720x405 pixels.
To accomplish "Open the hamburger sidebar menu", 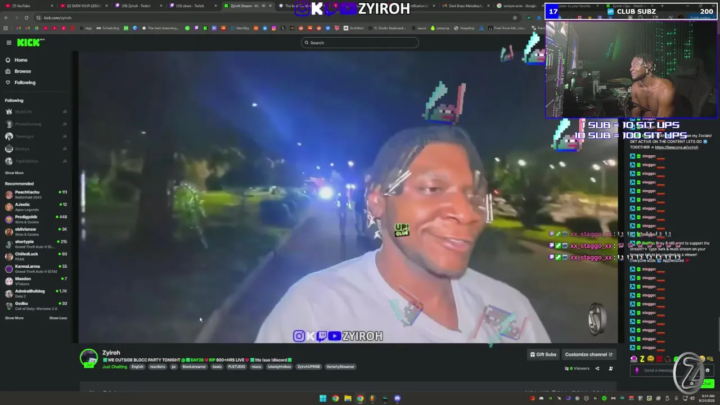I will coord(8,43).
